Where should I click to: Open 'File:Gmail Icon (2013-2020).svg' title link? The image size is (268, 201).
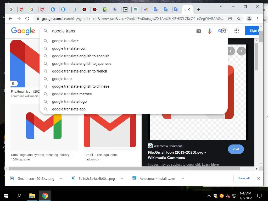177,155
